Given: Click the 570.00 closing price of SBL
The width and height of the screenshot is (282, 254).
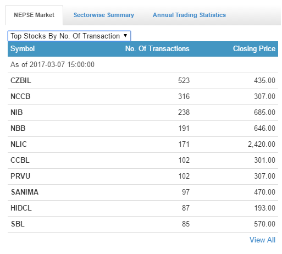Looking at the screenshot, I should point(264,224).
